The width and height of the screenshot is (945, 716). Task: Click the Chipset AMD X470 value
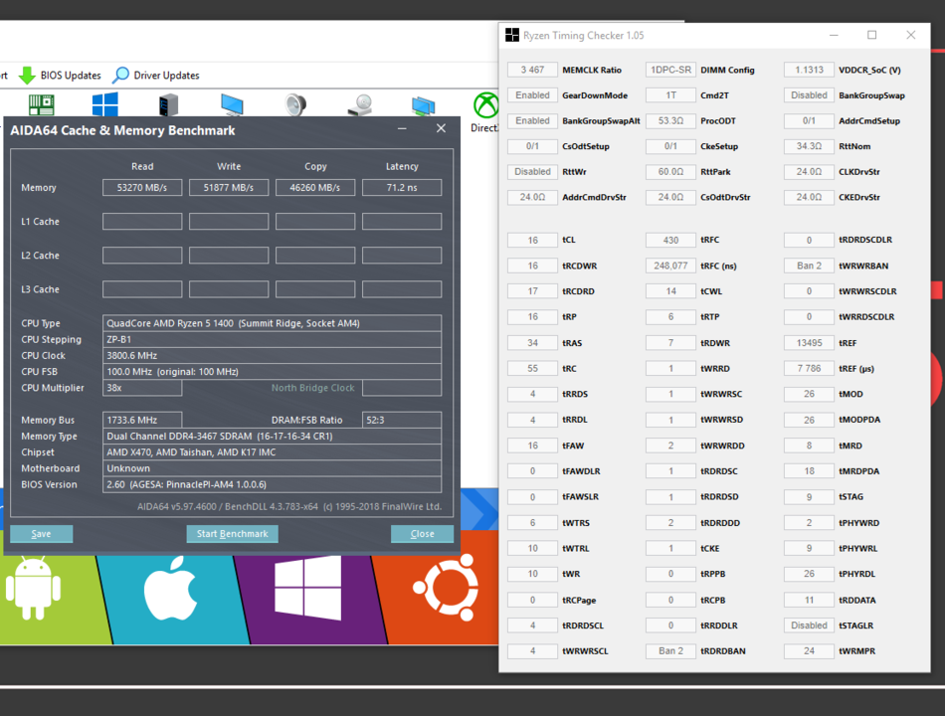pyautogui.click(x=272, y=452)
